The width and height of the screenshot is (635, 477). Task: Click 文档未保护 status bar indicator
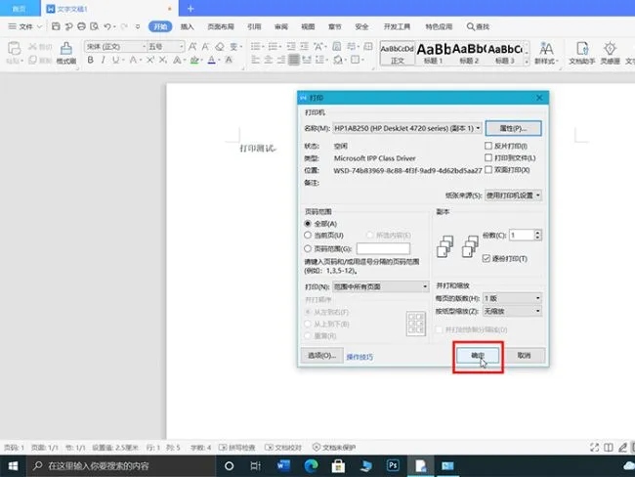coord(334,448)
